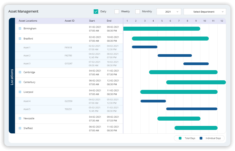Click the teal Total Days legend icon
The height and width of the screenshot is (151, 235).
coord(180,138)
